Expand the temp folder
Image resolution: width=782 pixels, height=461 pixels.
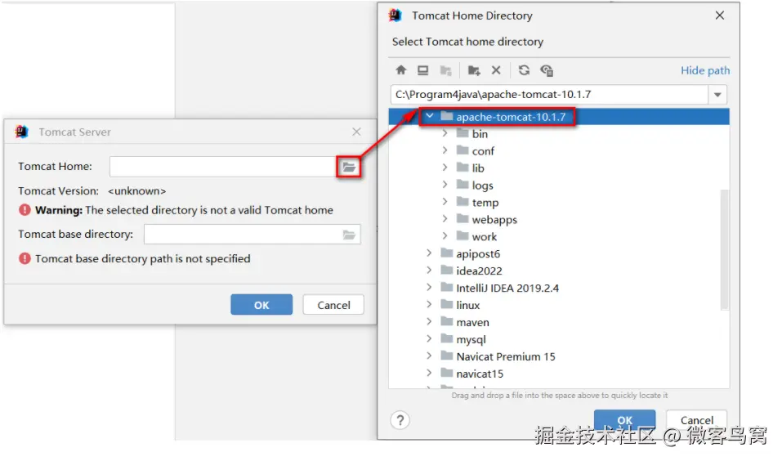click(445, 202)
